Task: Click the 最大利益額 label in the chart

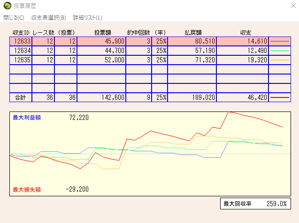Action: pos(27,118)
